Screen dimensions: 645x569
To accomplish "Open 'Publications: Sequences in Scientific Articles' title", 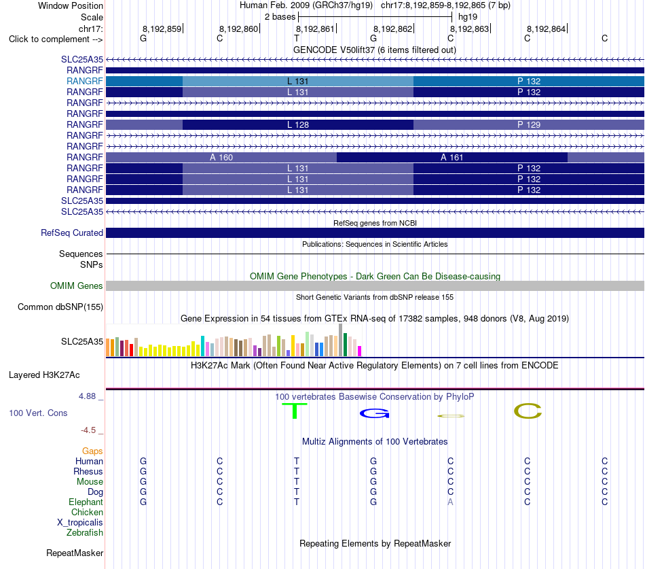I will 375,244.
